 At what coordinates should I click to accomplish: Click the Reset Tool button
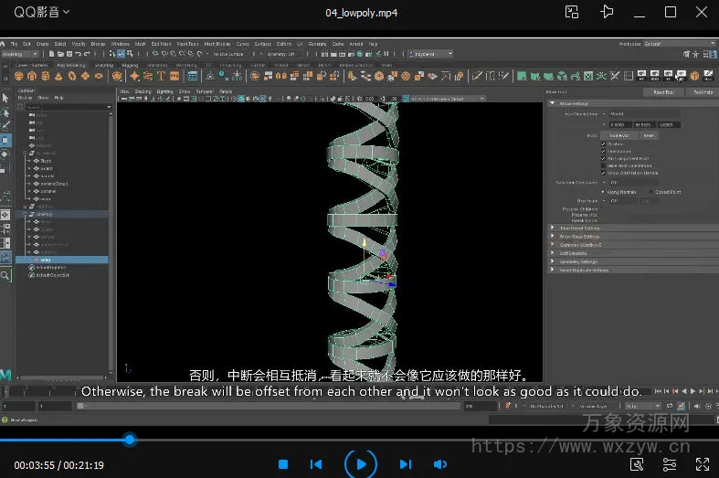[662, 92]
